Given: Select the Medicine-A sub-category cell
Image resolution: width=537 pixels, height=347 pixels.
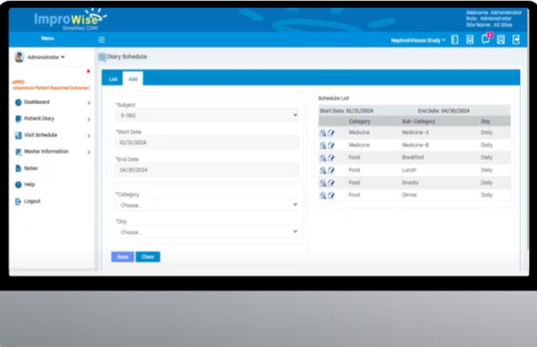Looking at the screenshot, I should pos(415,132).
